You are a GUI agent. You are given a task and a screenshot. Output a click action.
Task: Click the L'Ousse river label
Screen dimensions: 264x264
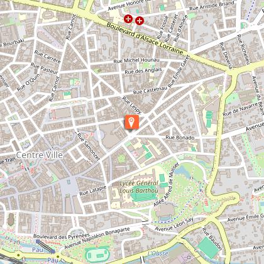pyautogui.click(x=158, y=253)
